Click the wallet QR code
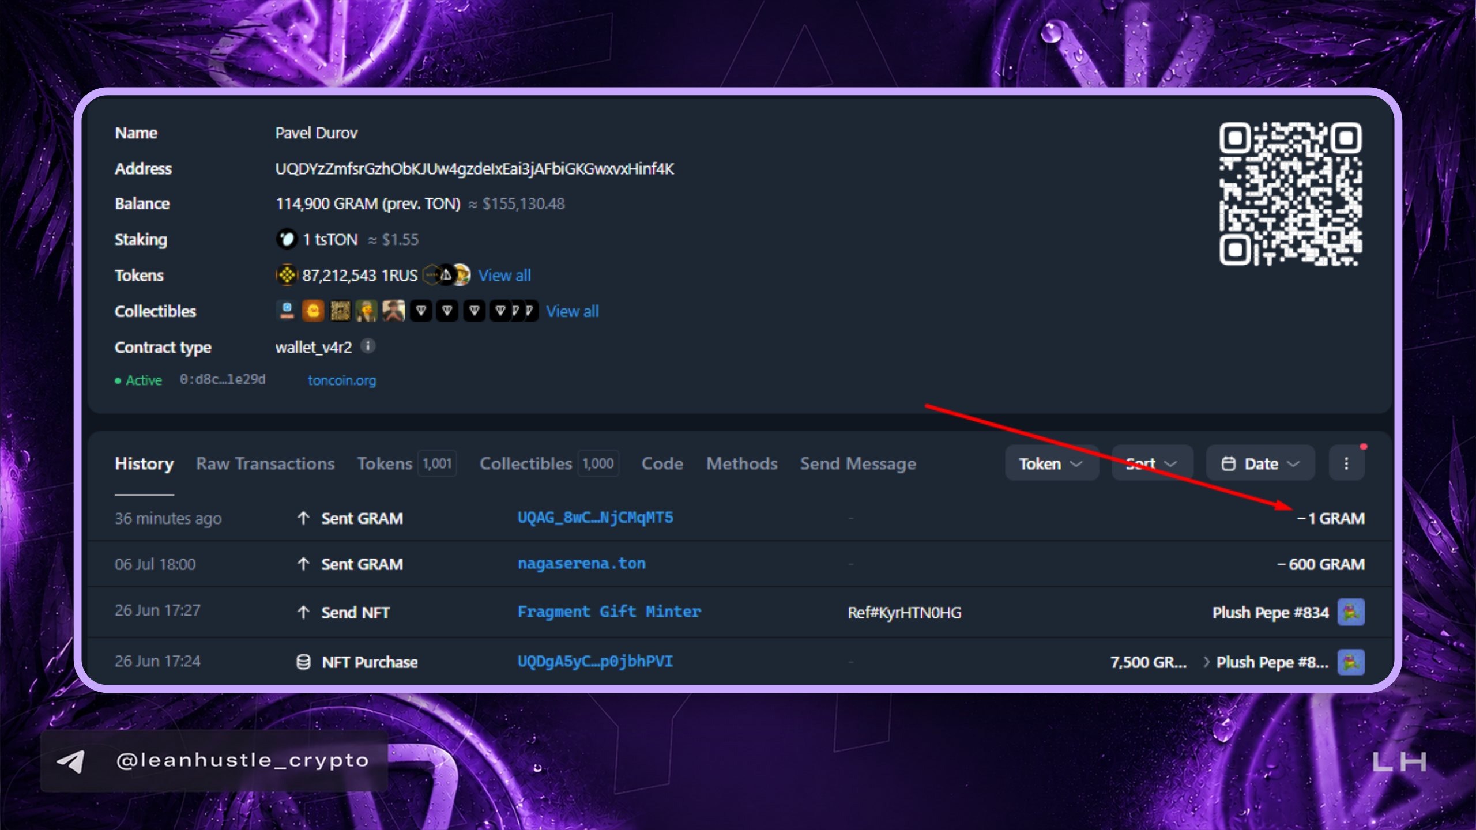Screen dimensions: 1476x830 point(1290,194)
